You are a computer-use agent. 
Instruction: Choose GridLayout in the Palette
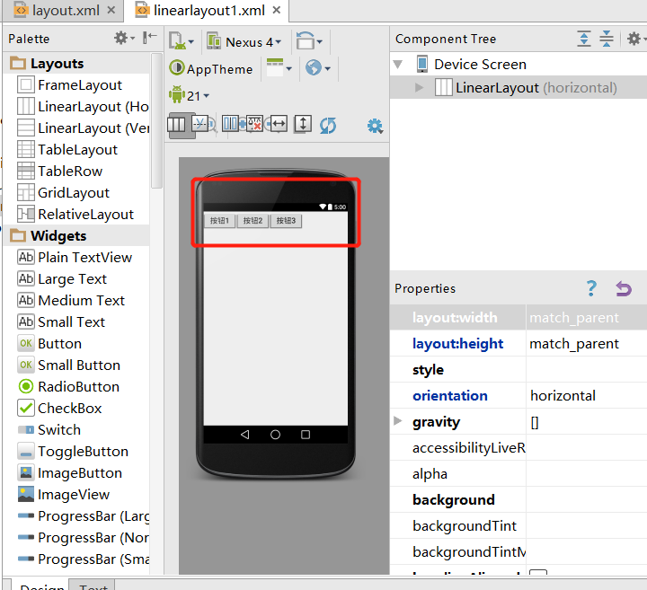[63, 192]
